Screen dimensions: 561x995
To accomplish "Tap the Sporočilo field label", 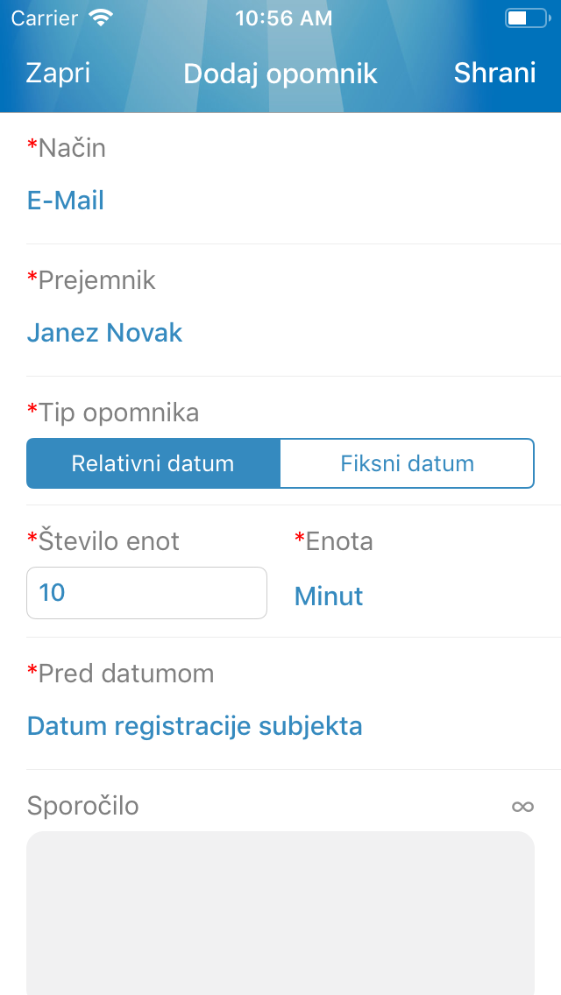I will point(83,806).
